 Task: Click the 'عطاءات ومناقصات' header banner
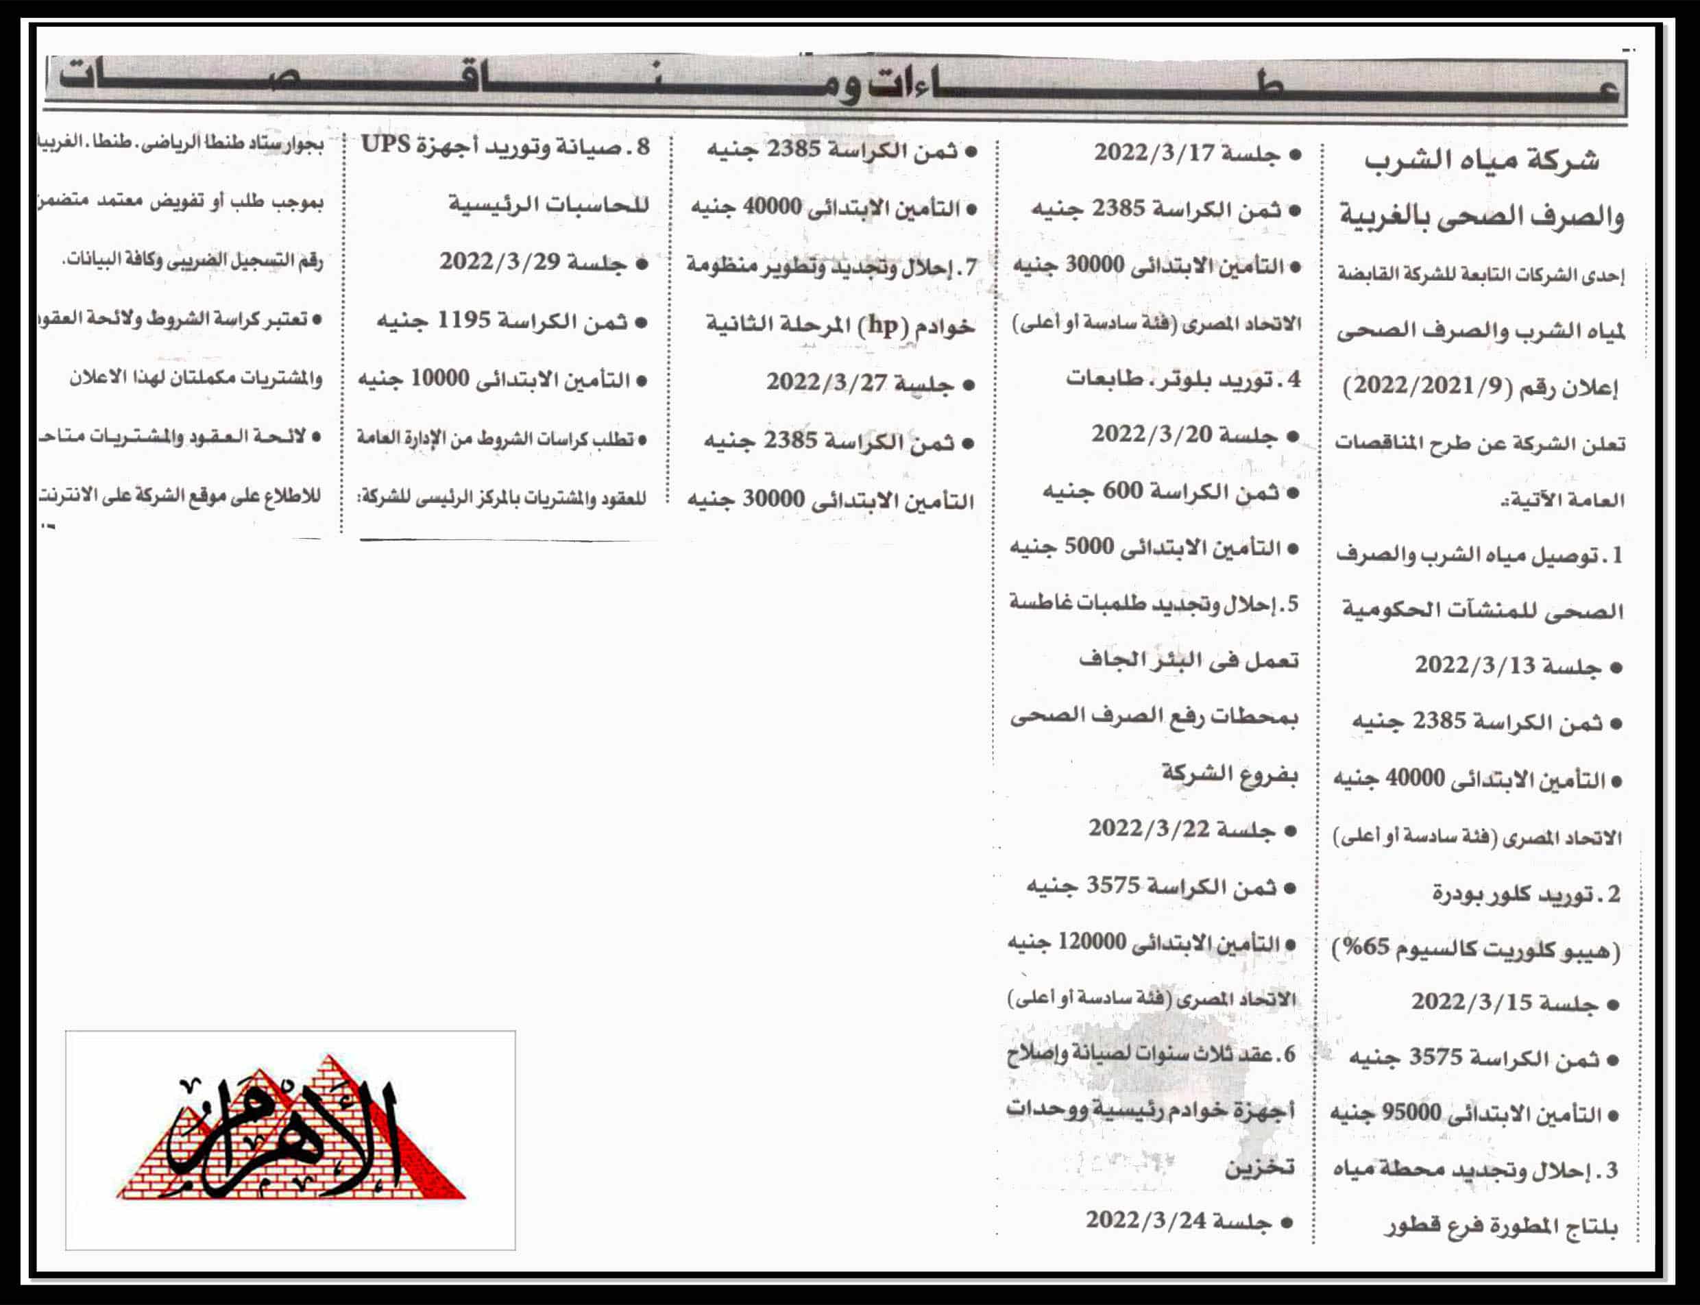[x=836, y=89]
